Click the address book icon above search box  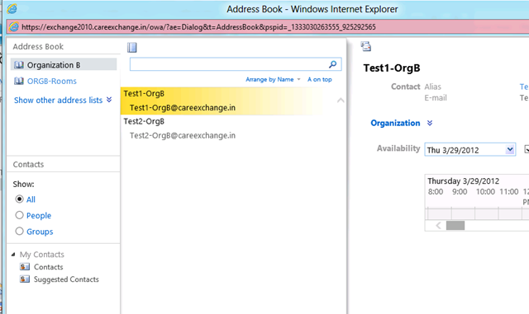pyautogui.click(x=132, y=48)
